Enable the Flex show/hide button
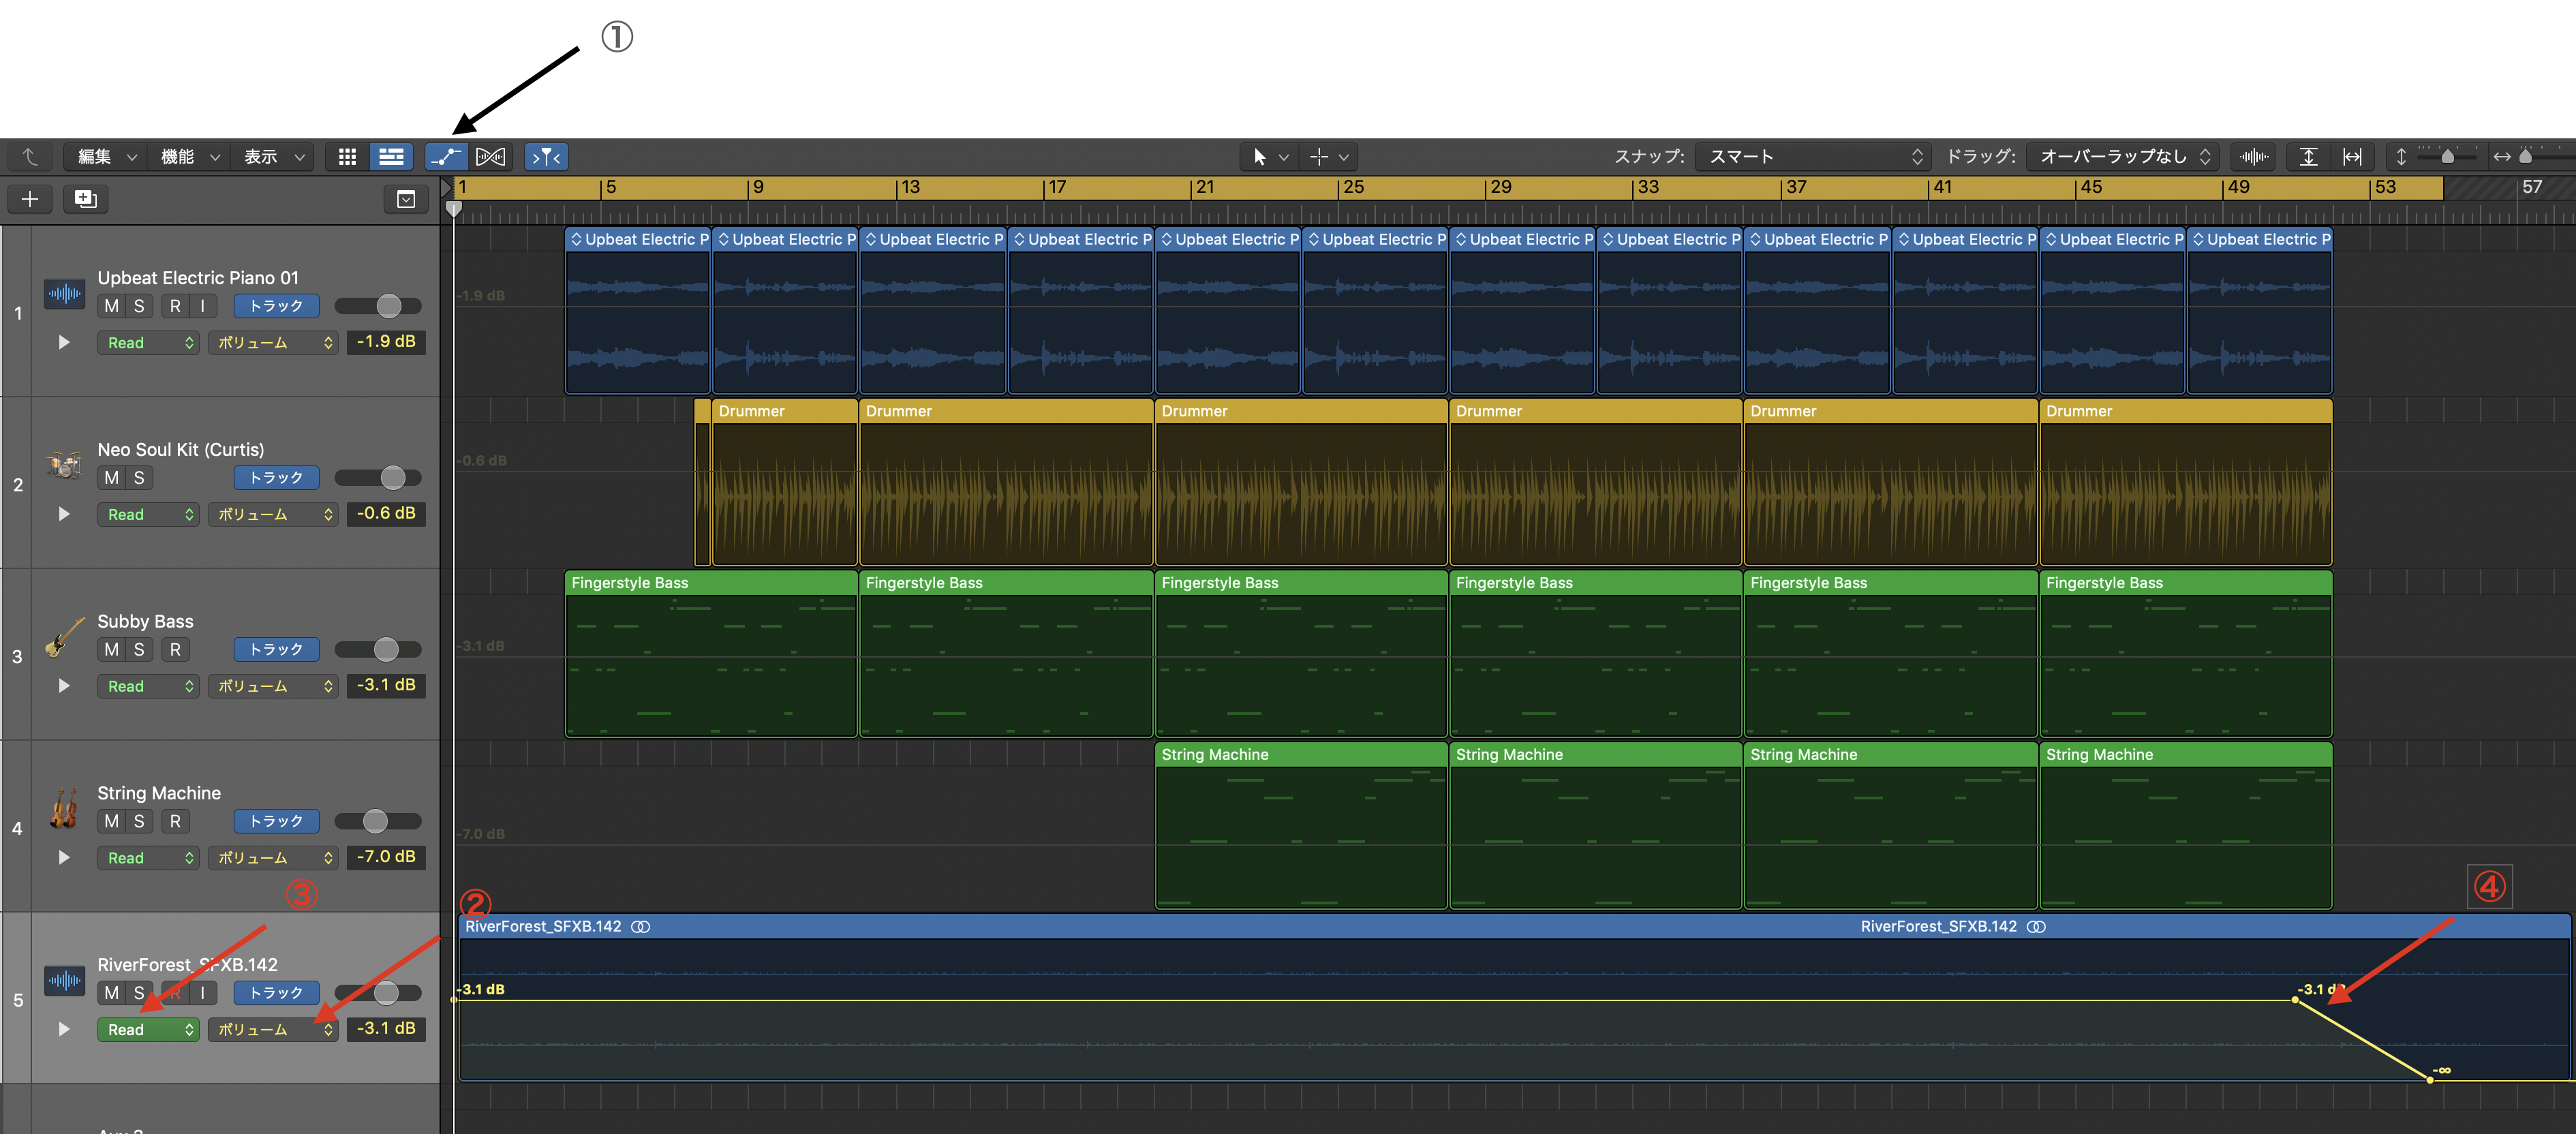 tap(490, 157)
